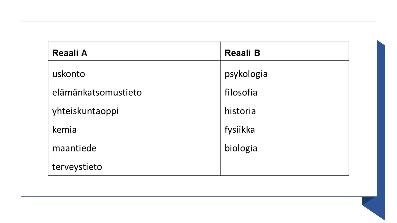Click the "Reaali A" column header
Screen dimensions: 397x223
(x=70, y=53)
